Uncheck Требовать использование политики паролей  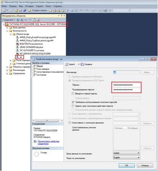pos(73,102)
